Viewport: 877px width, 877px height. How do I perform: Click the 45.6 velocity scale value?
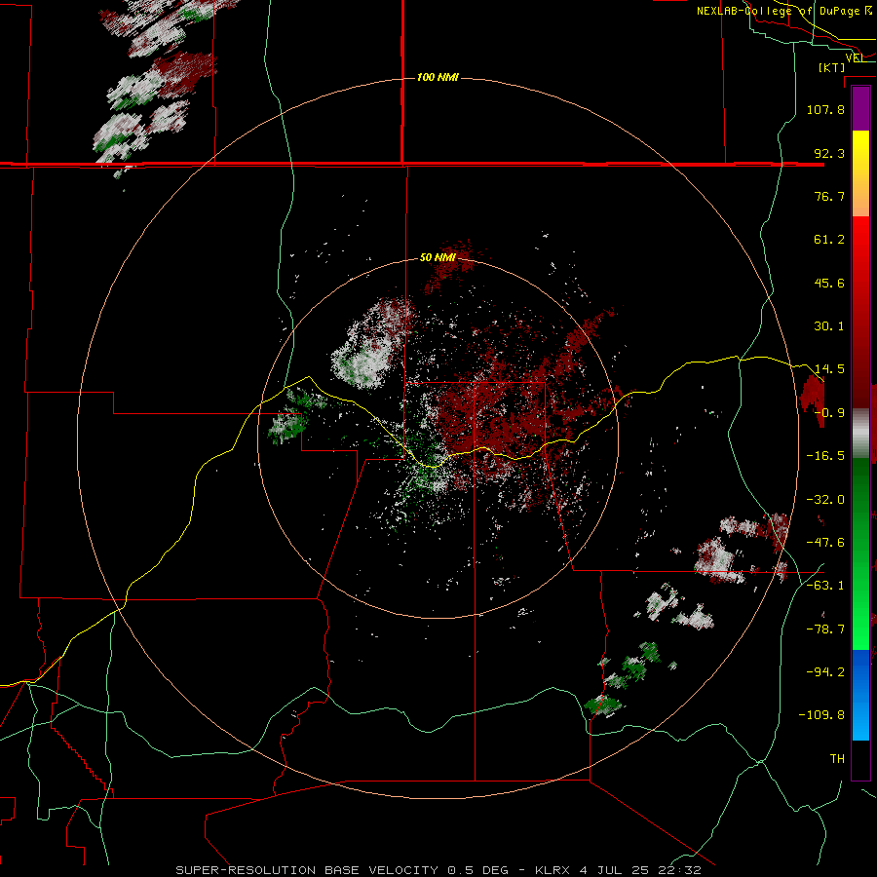pos(829,283)
